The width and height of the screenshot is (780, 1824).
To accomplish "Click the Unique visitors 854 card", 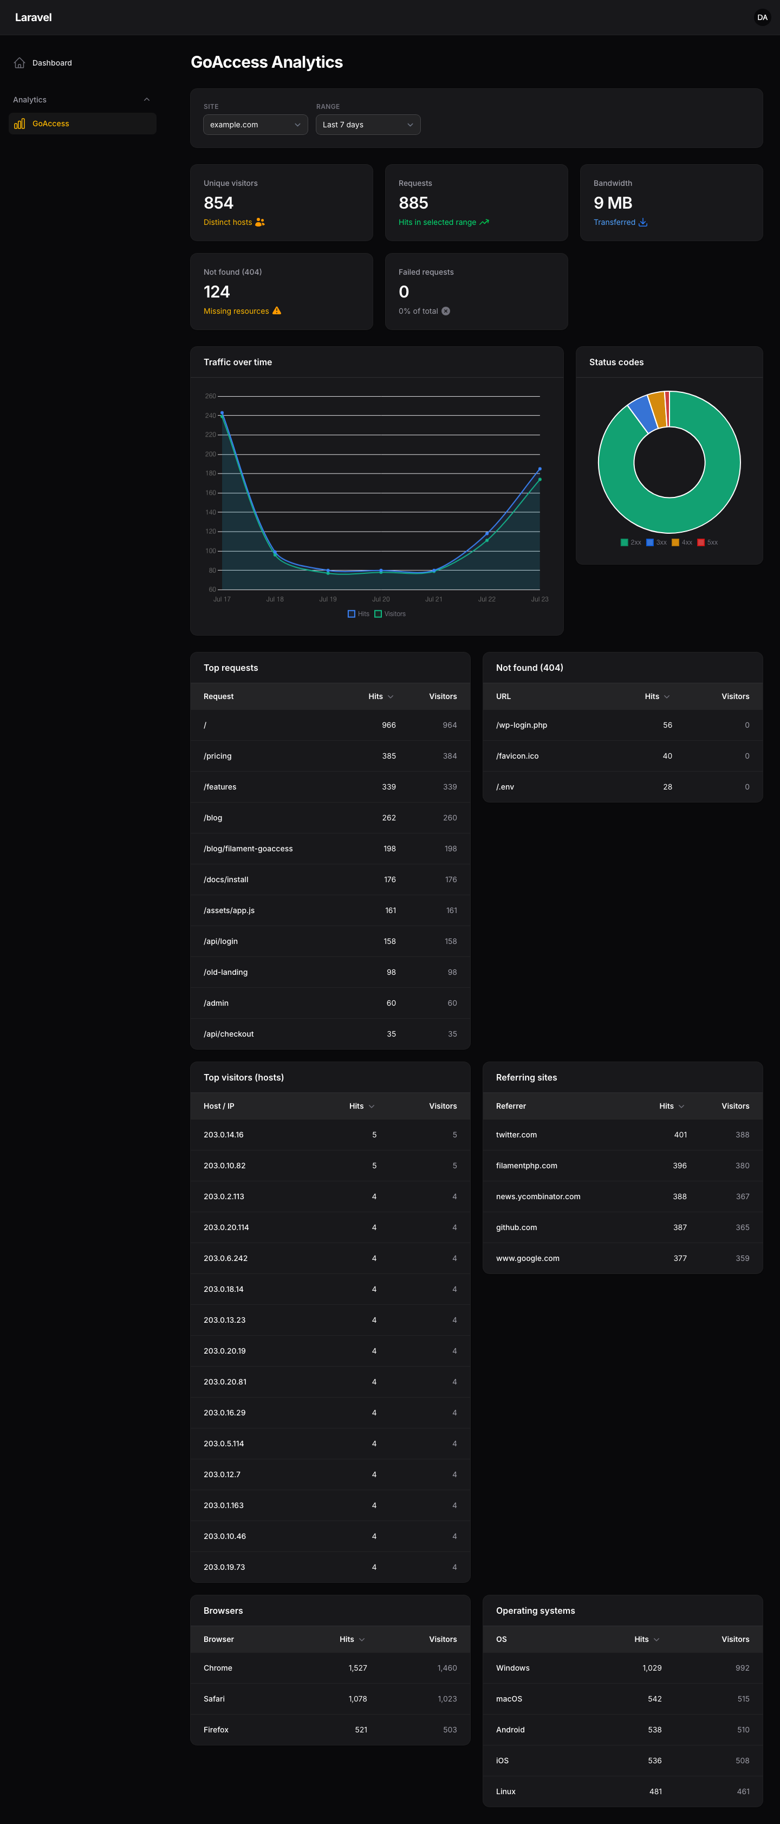I will 282,203.
